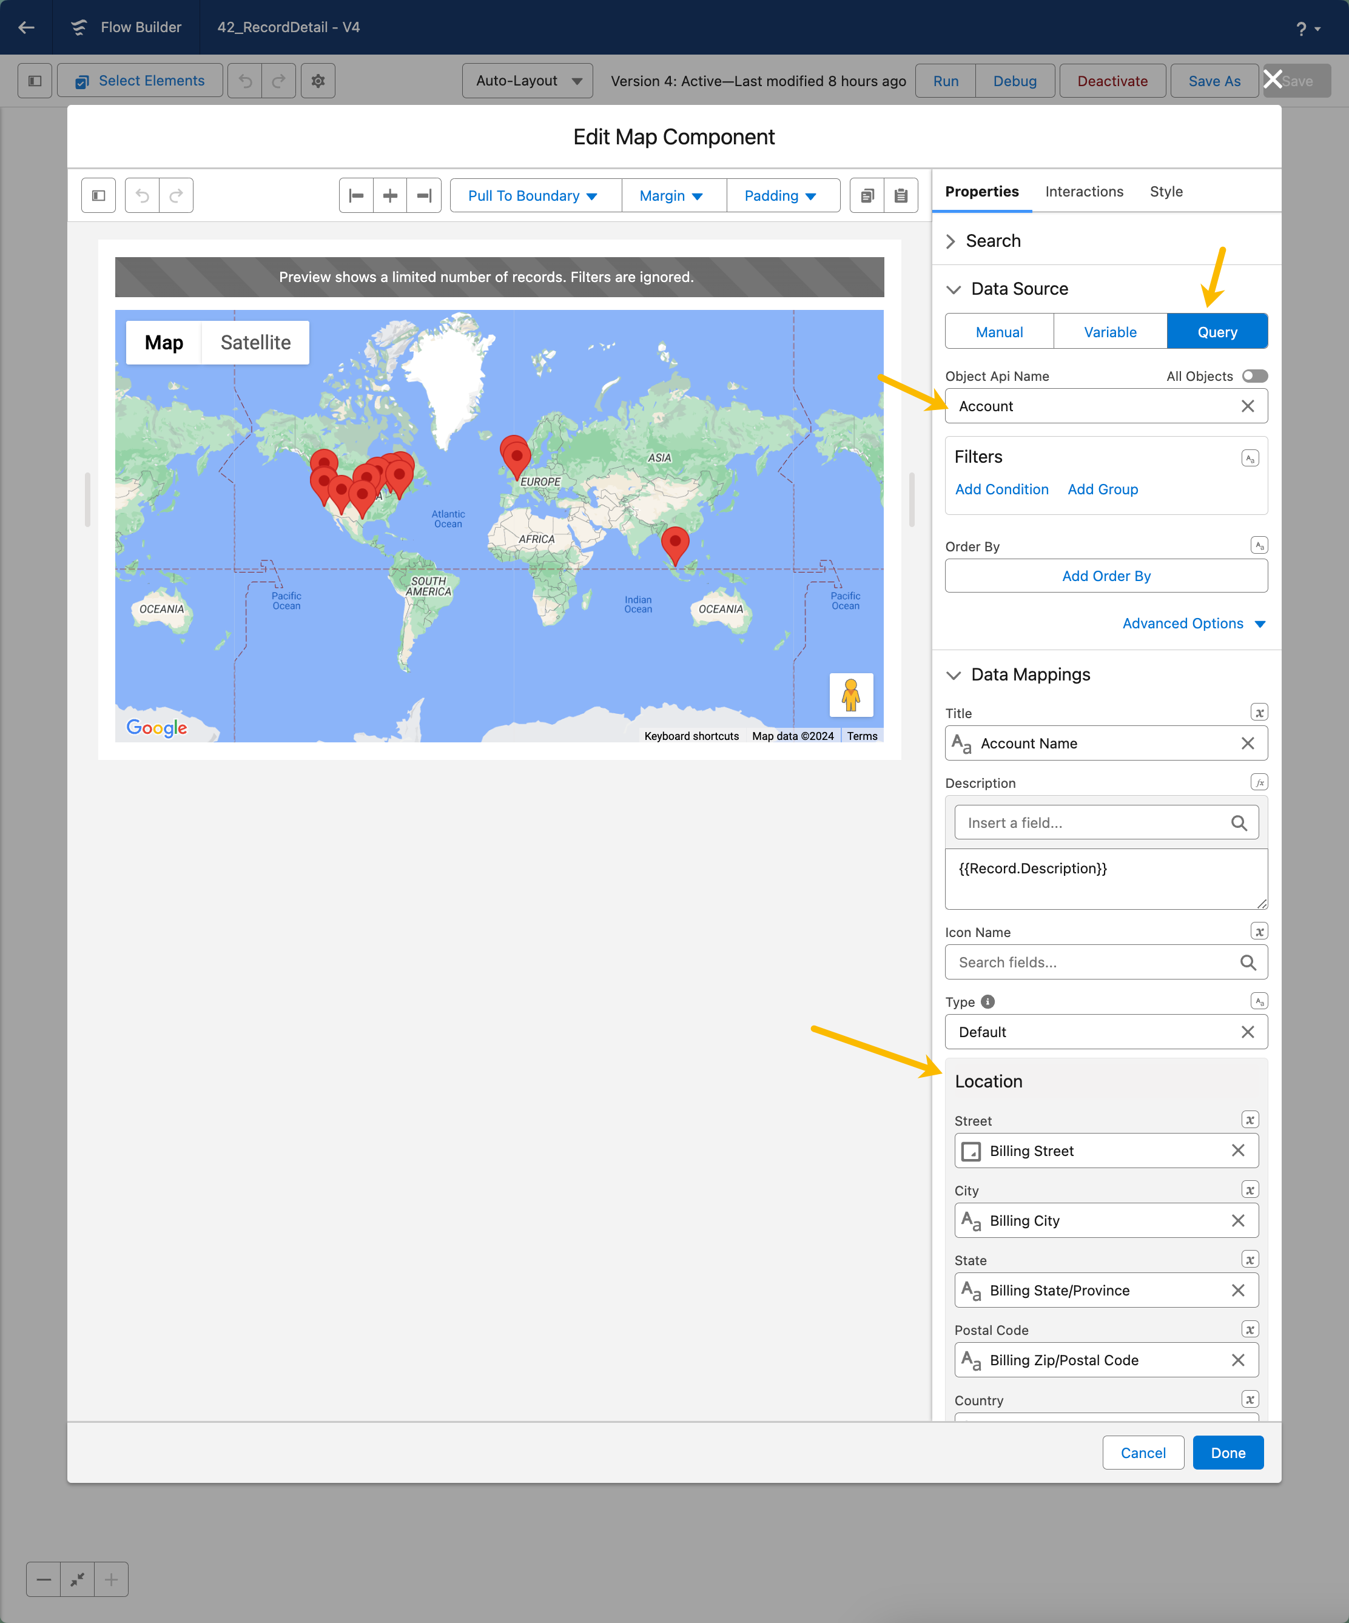Viewport: 1349px width, 1623px height.
Task: Select Manual data source option
Action: pyautogui.click(x=999, y=332)
